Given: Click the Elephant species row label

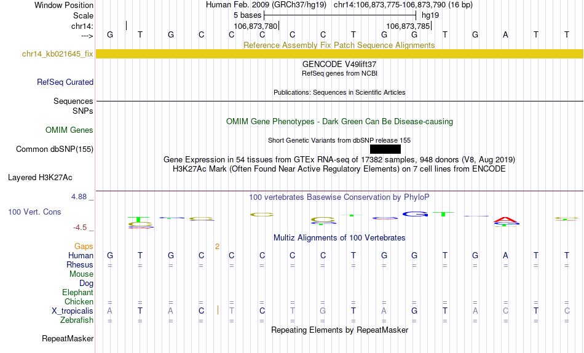Looking at the screenshot, I should (78, 292).
